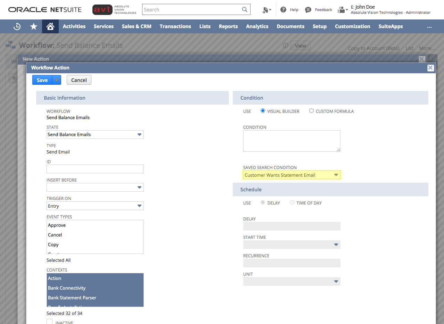444x324 pixels.
Task: Open the roles menu people icon
Action: (341, 9)
